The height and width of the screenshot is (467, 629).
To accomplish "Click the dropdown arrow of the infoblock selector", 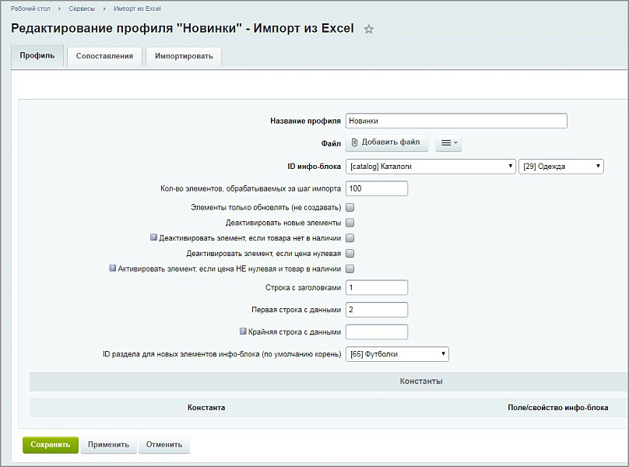I will click(x=511, y=166).
